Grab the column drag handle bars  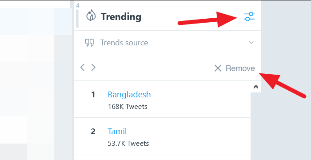78,19
